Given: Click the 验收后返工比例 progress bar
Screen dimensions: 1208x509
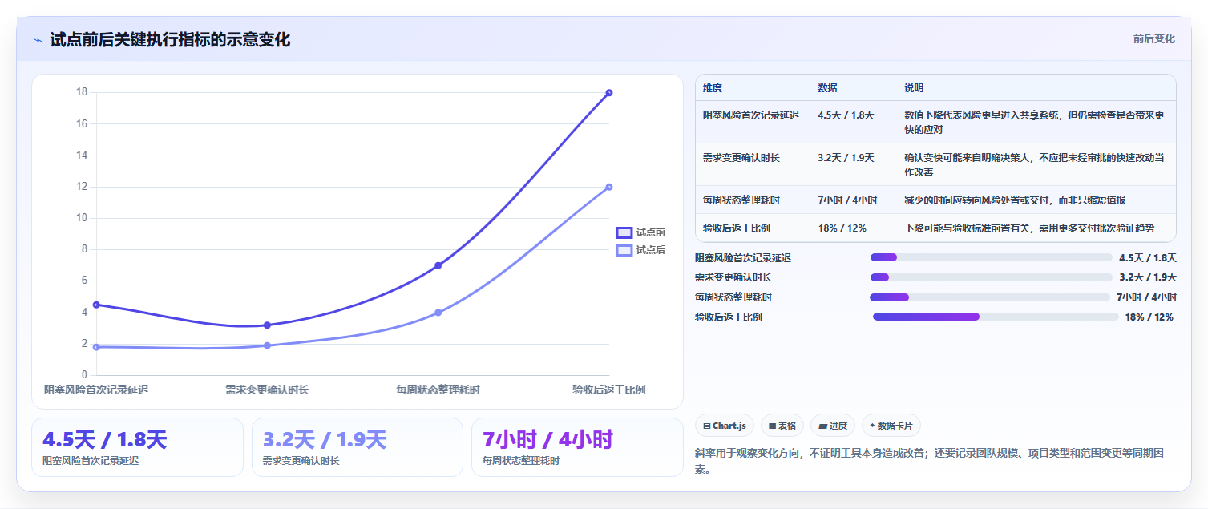Looking at the screenshot, I should pyautogui.click(x=996, y=317).
